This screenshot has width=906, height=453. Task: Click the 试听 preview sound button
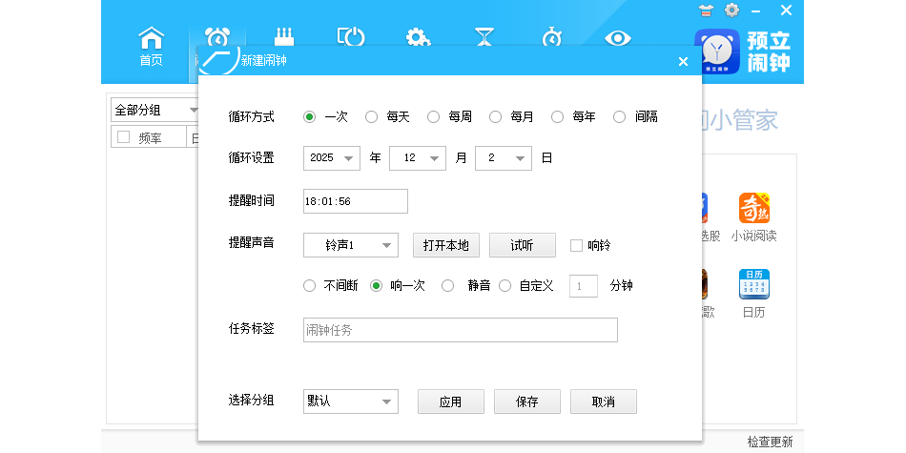[x=522, y=245]
